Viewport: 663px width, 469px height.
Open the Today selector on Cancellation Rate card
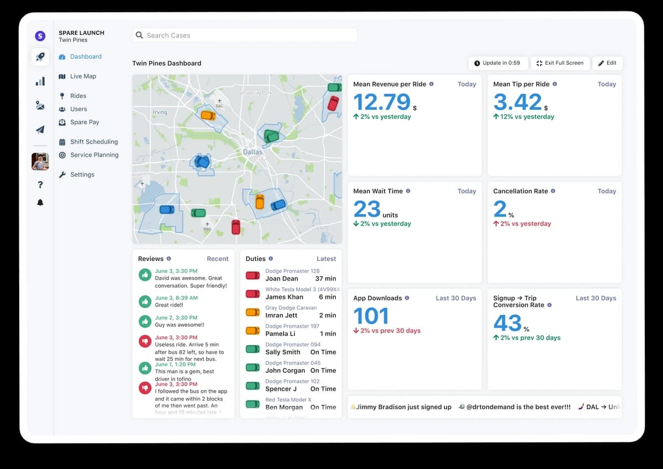point(607,191)
